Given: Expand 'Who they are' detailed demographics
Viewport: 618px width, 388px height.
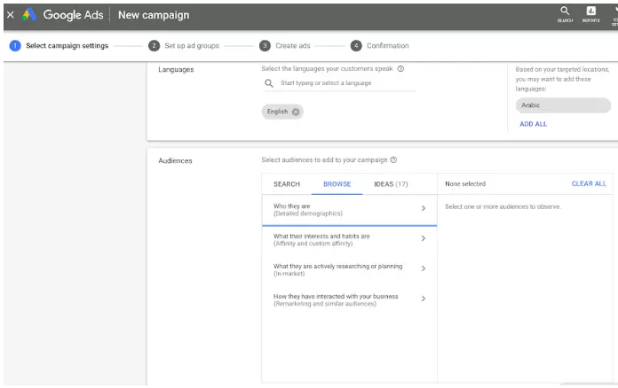Looking at the screenshot, I should pos(349,210).
